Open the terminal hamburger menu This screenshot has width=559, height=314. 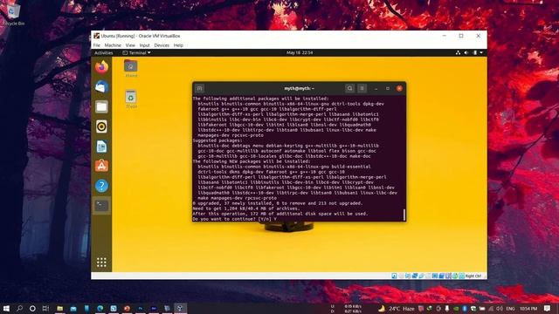[362, 88]
